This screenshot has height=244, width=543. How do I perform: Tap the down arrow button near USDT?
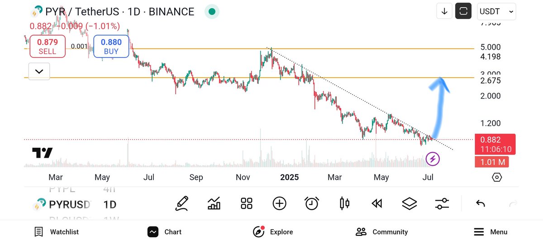click(444, 11)
